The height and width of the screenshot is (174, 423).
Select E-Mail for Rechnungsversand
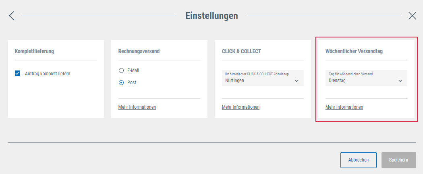(121, 70)
